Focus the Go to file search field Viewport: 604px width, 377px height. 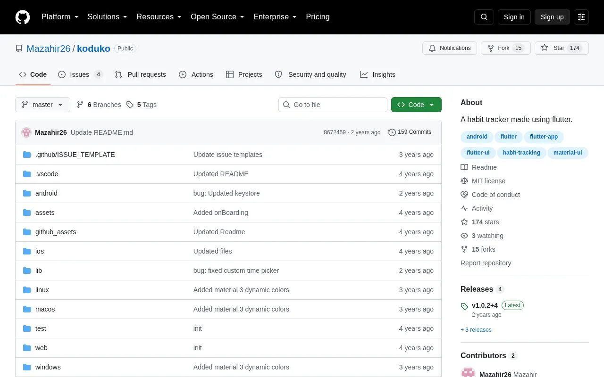(x=333, y=105)
